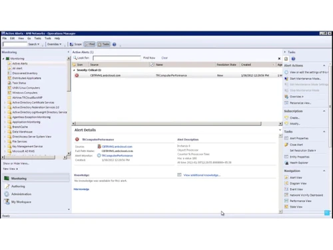The height and width of the screenshot is (250, 333).
Task: Select the Monitoring workspace button
Action: click(36, 179)
